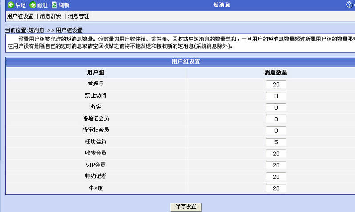Image resolution: width=355 pixels, height=212 pixels.
Task: Reload using the 刷新 label
Action: (64, 5)
